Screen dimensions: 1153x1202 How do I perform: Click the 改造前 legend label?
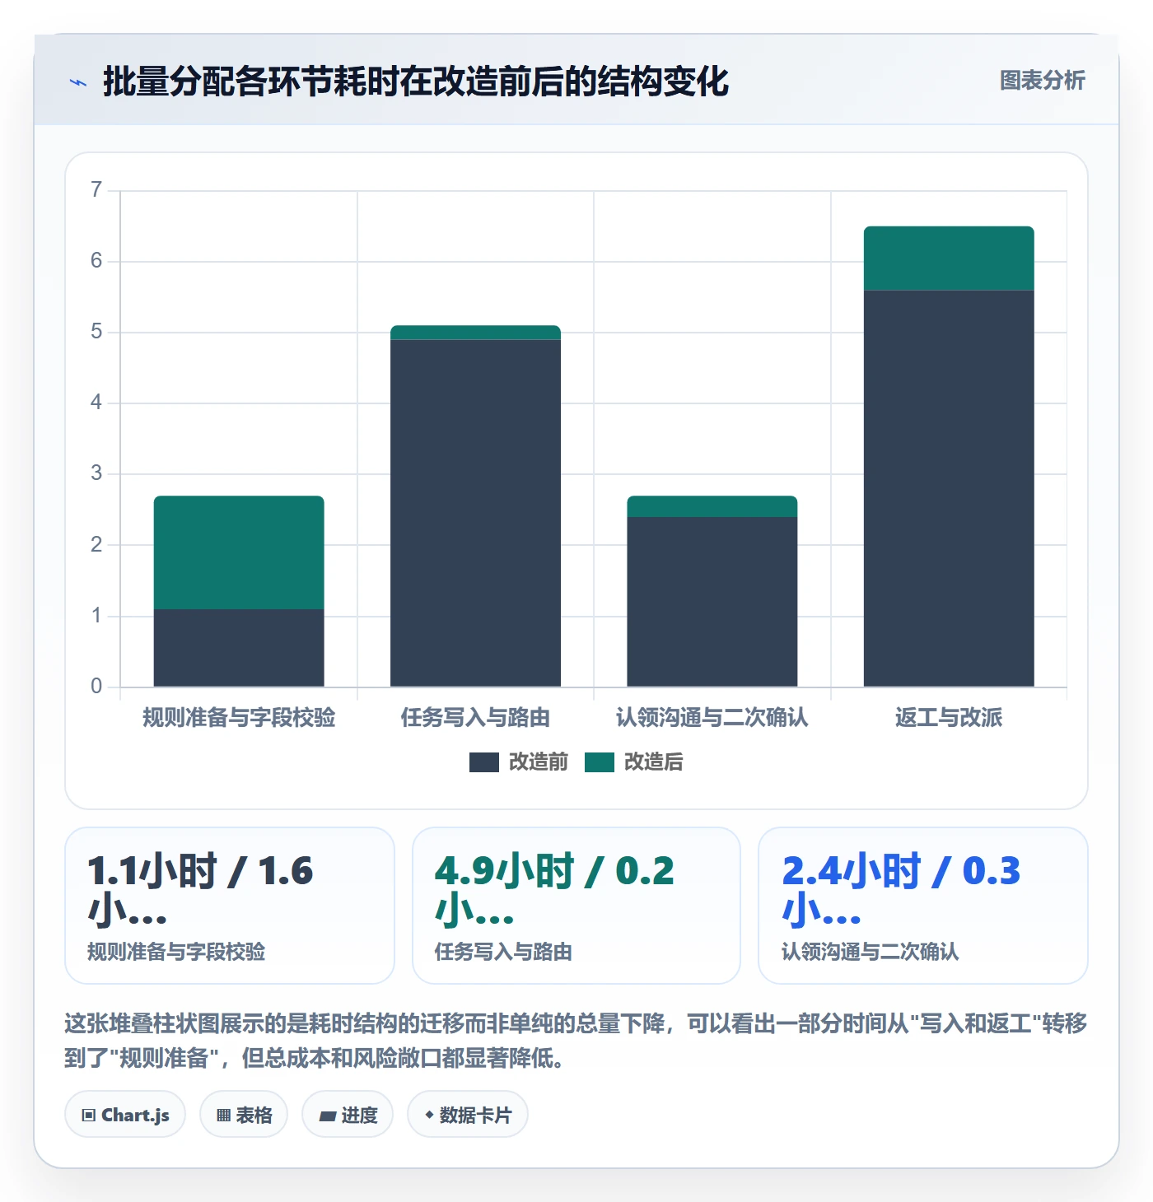click(x=539, y=762)
